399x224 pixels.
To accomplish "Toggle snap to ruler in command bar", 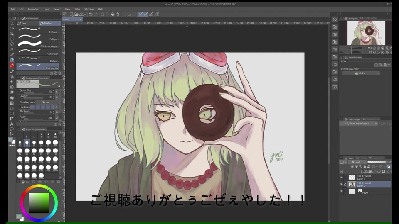I will point(141,15).
